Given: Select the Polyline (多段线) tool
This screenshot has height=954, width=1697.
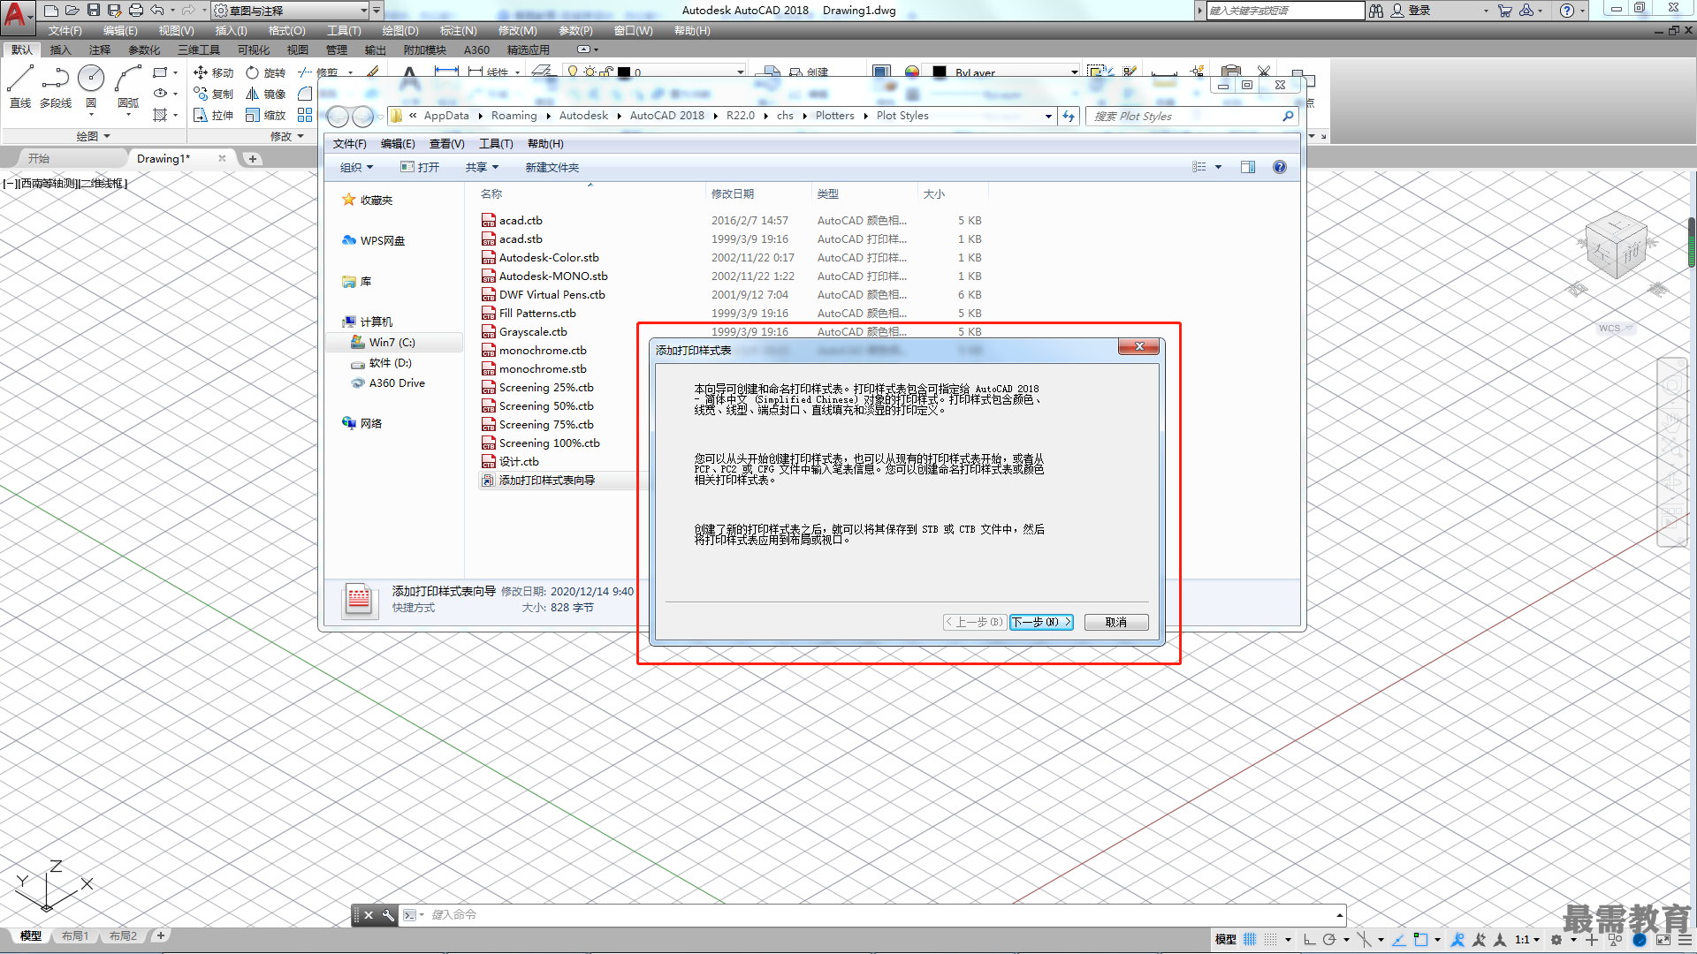Looking at the screenshot, I should pyautogui.click(x=55, y=87).
